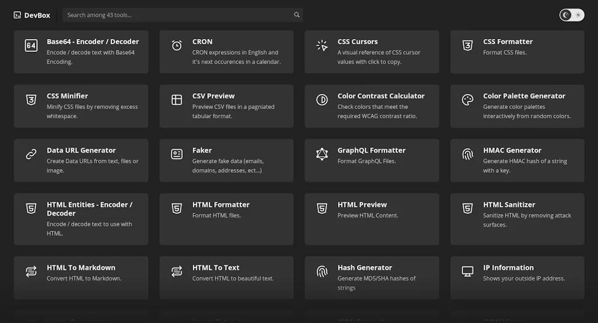598x323 pixels.
Task: Click the Data URL Generator link icon
Action: [x=32, y=154]
